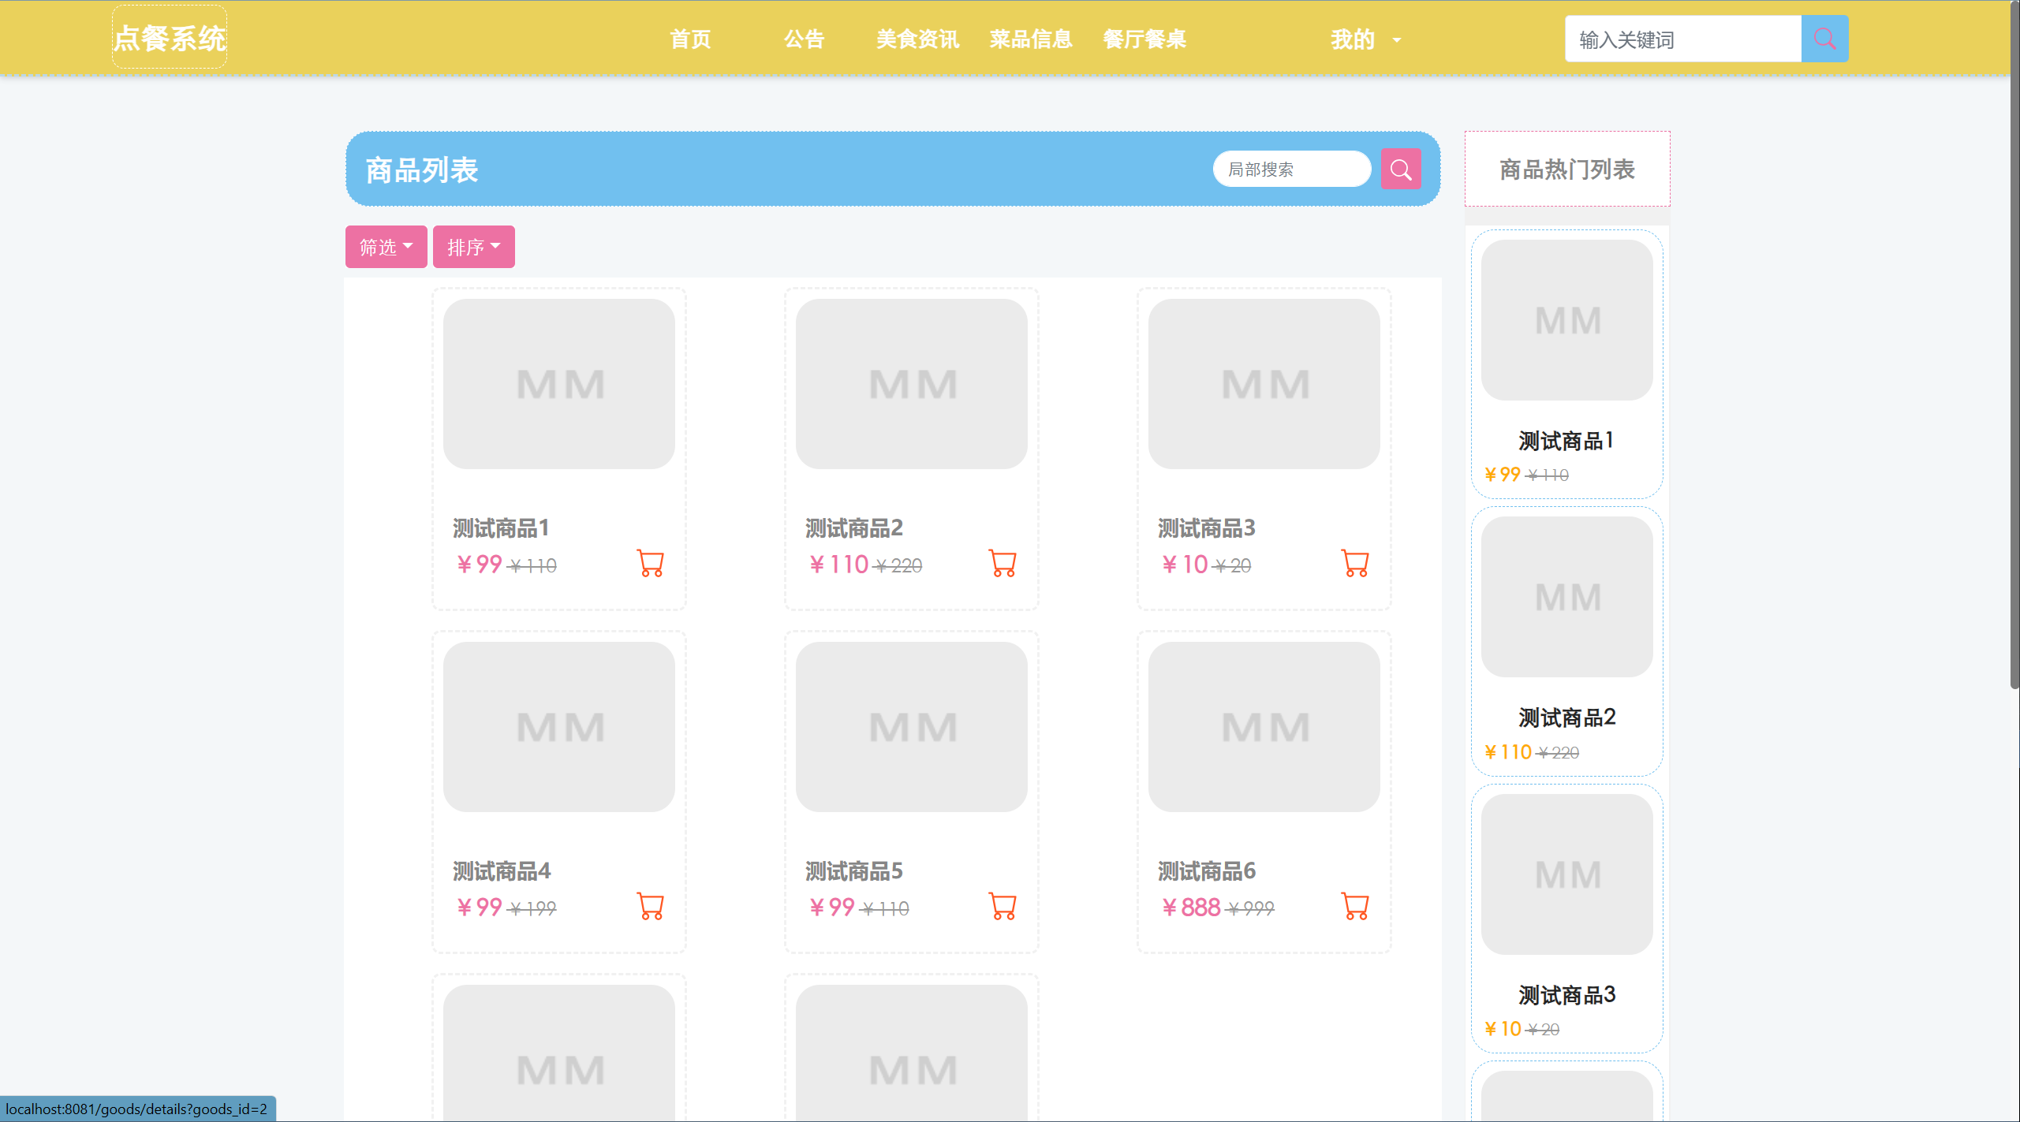The image size is (2020, 1122).
Task: Click the blue header search icon
Action: tap(1824, 39)
